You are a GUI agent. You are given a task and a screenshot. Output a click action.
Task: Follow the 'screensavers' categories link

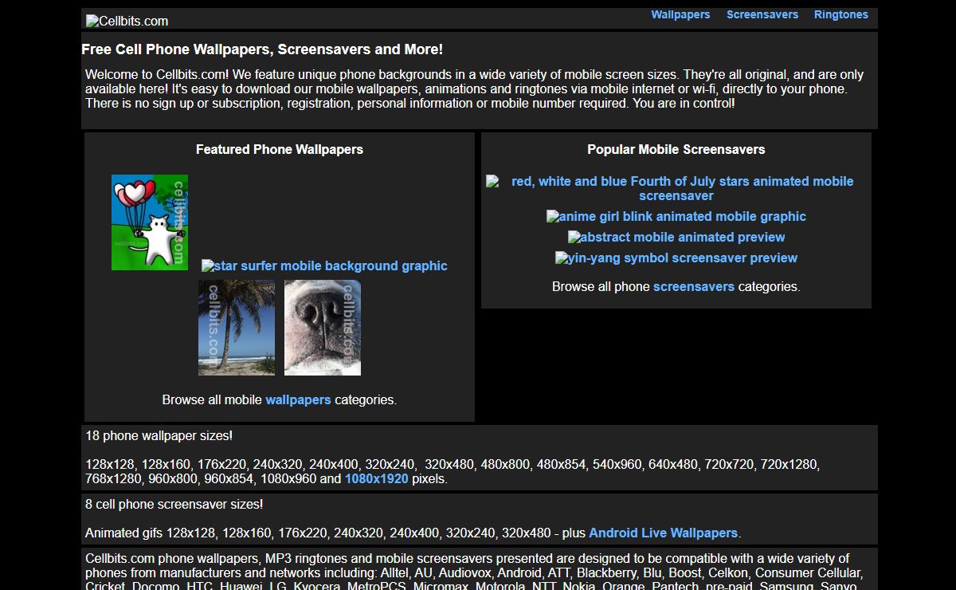[x=694, y=286]
